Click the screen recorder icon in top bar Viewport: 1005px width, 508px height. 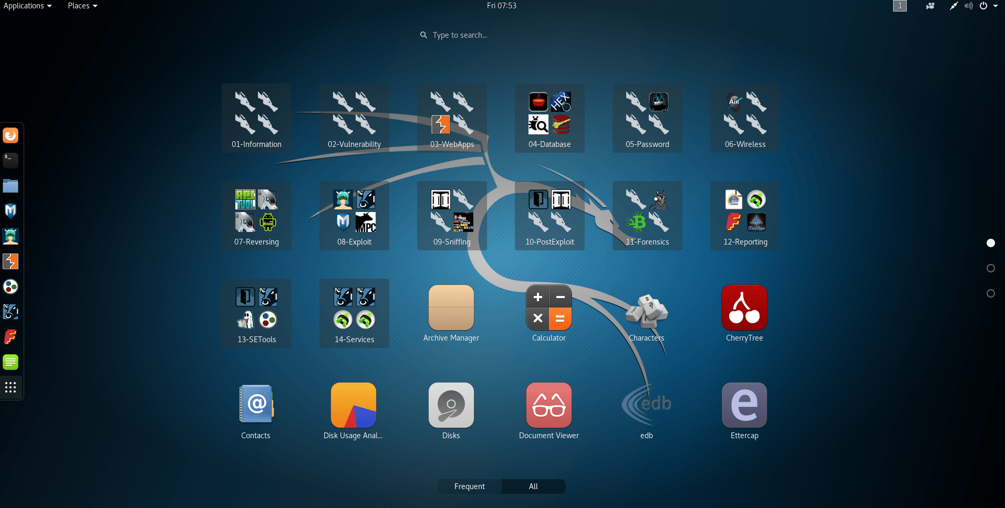coord(930,6)
